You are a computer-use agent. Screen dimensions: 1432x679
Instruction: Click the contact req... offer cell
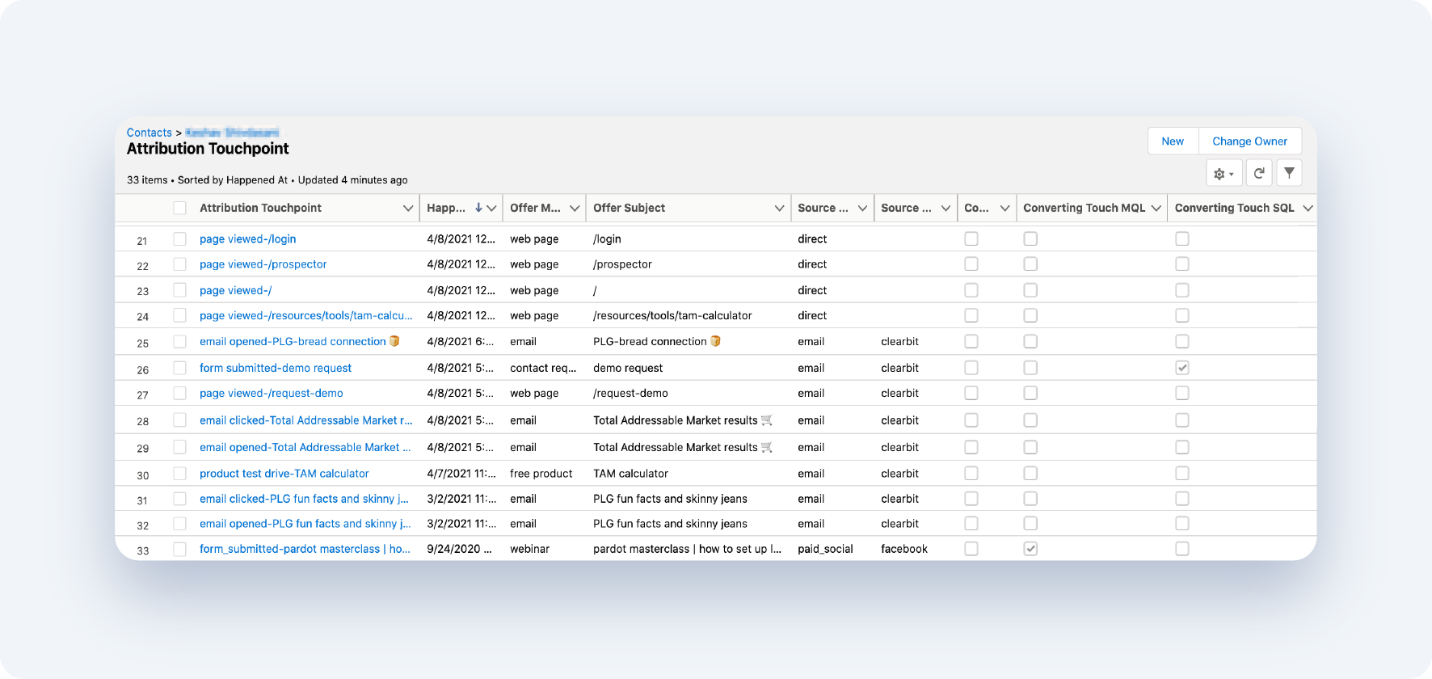(543, 368)
